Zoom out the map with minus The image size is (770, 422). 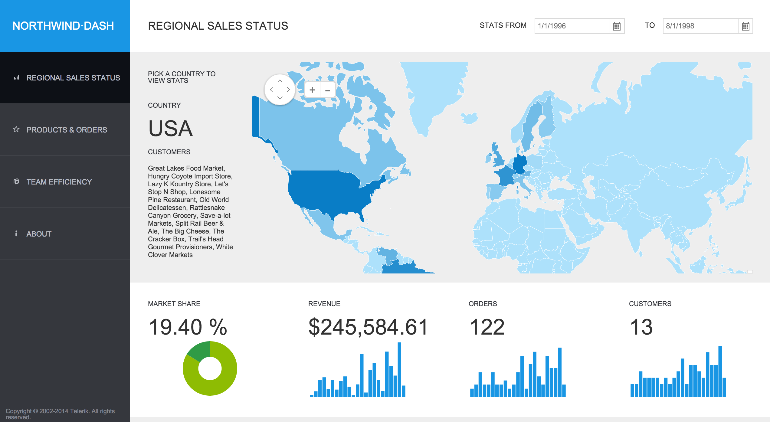[327, 90]
